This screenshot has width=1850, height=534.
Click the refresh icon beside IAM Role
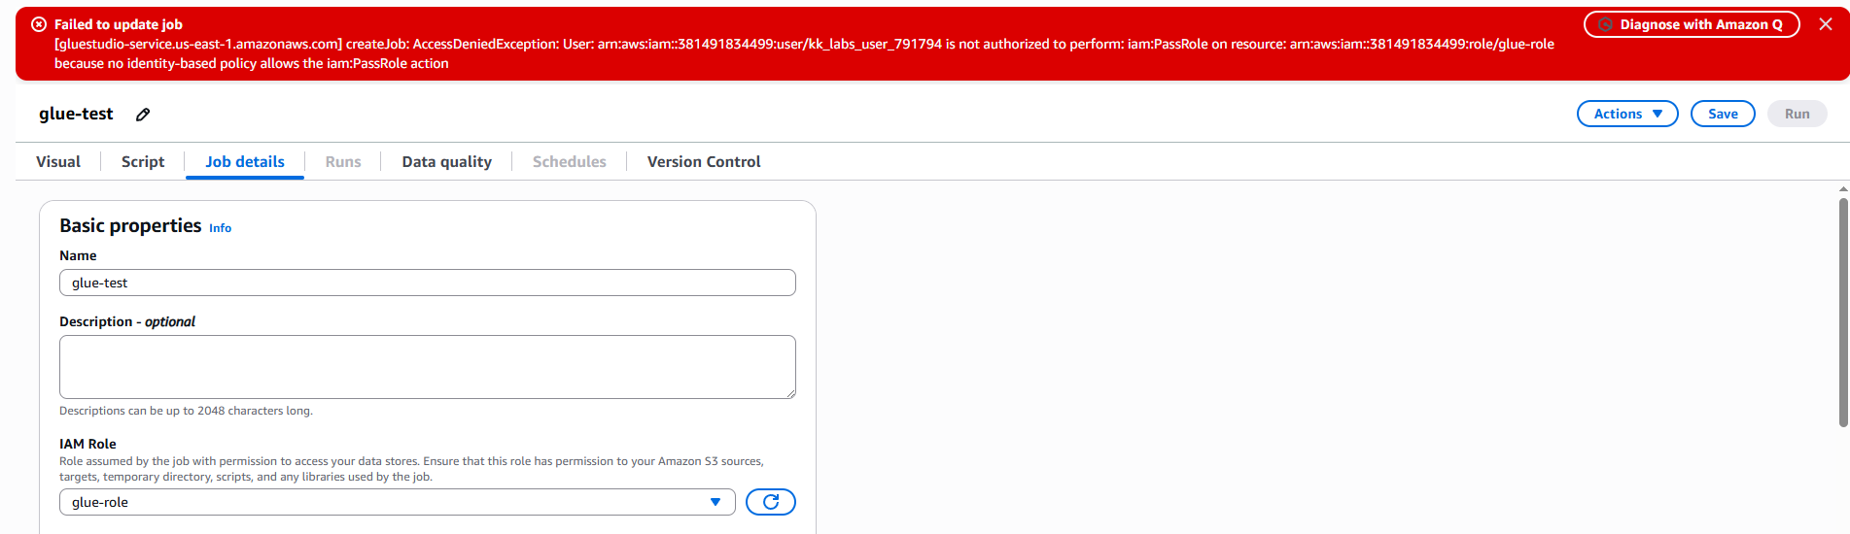(771, 502)
